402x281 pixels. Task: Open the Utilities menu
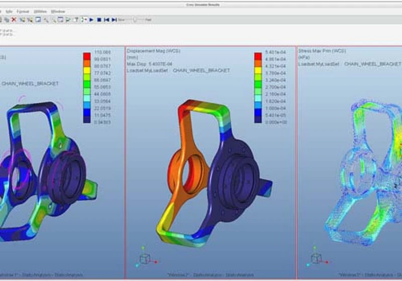tap(40, 12)
